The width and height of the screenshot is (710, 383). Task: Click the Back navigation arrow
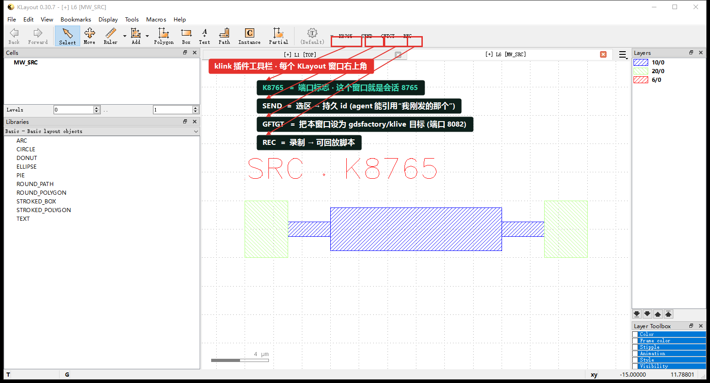click(14, 36)
